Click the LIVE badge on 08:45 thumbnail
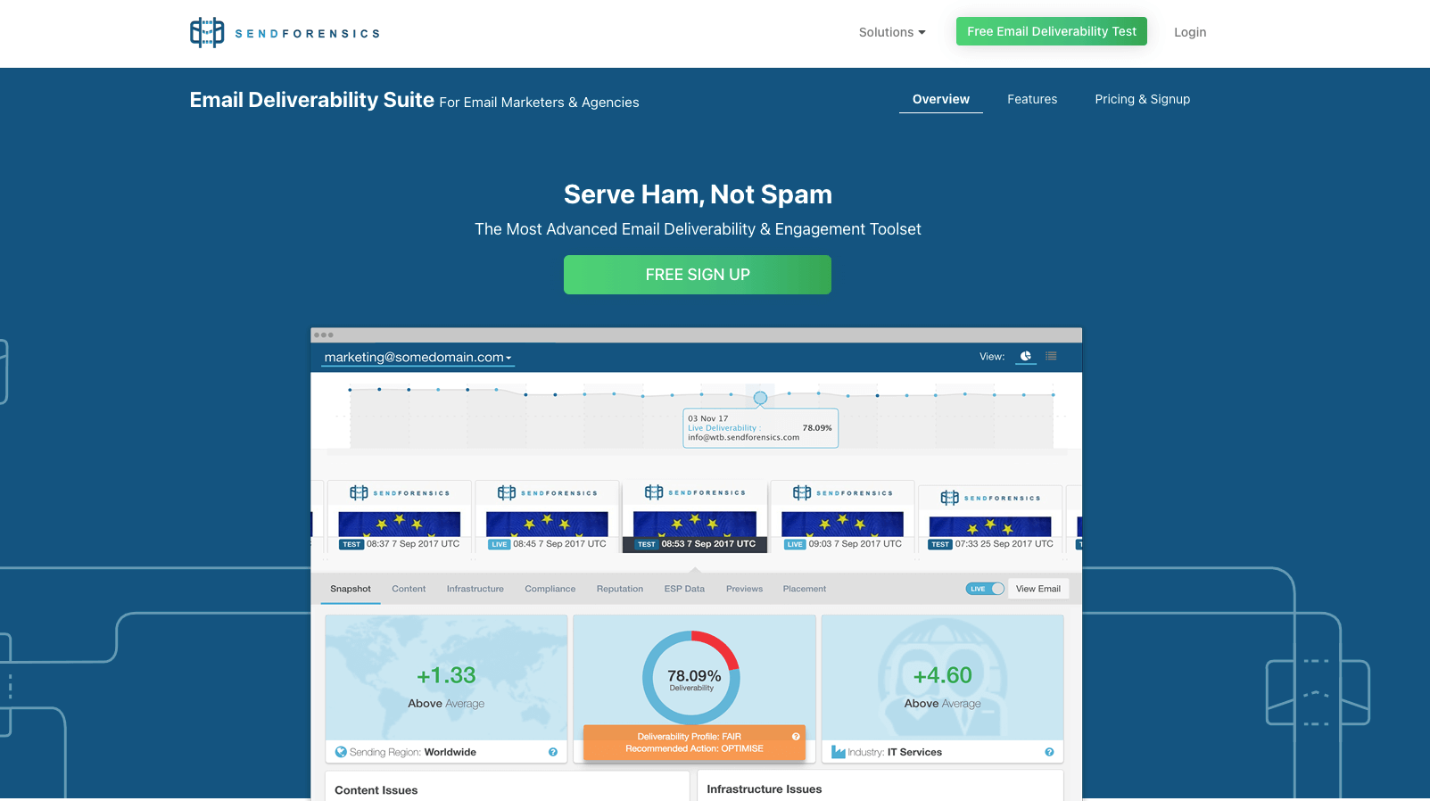The width and height of the screenshot is (1430, 801). pos(499,544)
